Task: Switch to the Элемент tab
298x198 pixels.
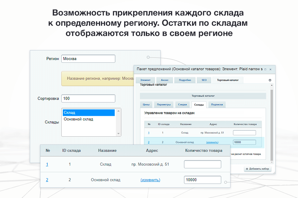Action: pyautogui.click(x=145, y=80)
